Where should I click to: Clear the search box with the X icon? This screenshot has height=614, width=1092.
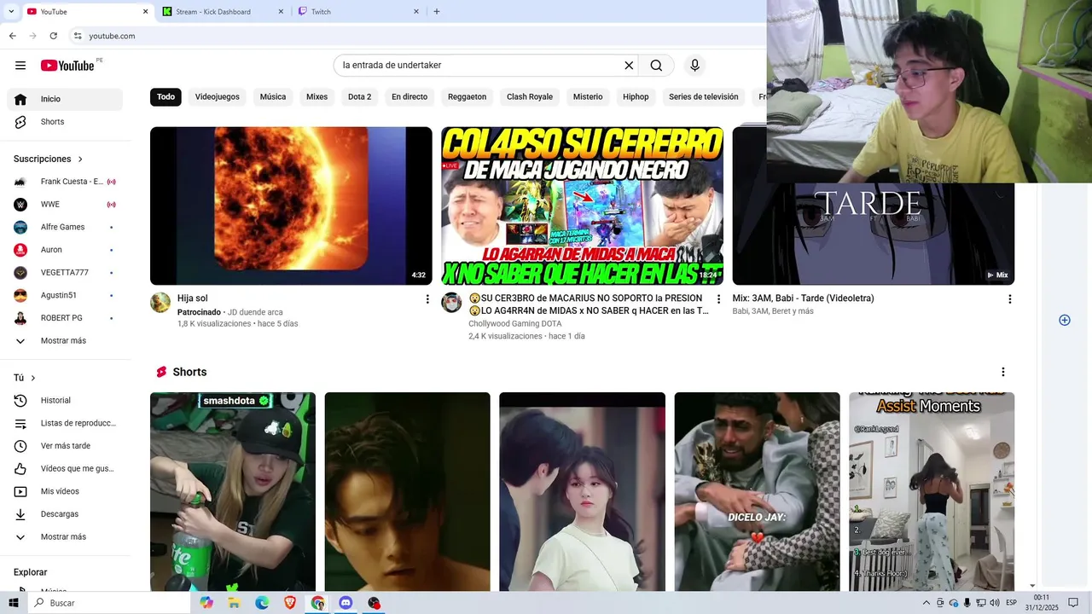629,65
